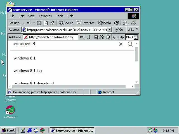This screenshot has width=179, height=134.
Task: Expand the IE address bar dropdown
Action: click(x=110, y=30)
